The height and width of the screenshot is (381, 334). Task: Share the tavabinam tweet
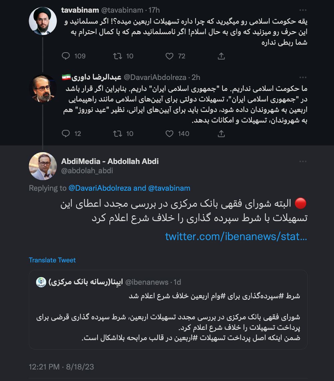tap(221, 56)
